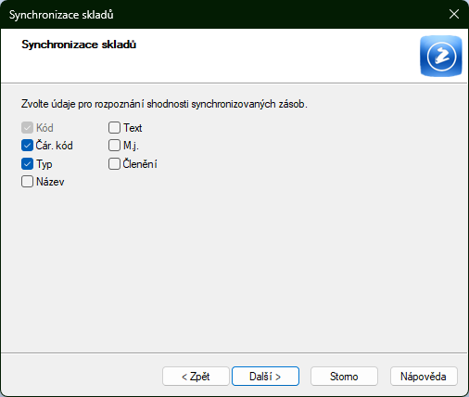Click the window title bar text
Viewport: 469px width, 397px height.
click(x=61, y=15)
